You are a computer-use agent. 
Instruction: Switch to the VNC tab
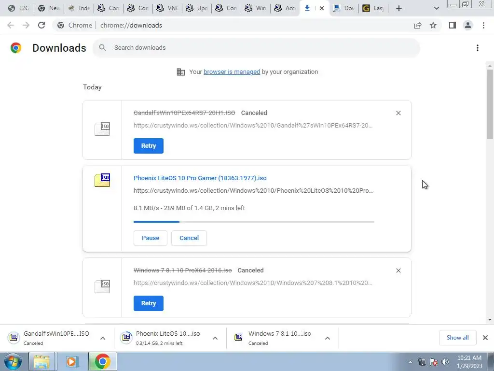167,8
